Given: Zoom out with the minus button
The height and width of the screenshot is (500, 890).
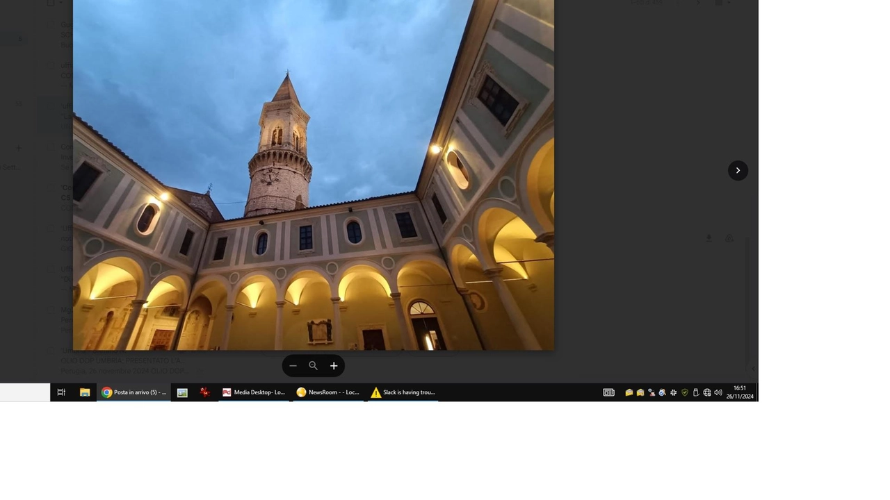Looking at the screenshot, I should click(x=293, y=366).
